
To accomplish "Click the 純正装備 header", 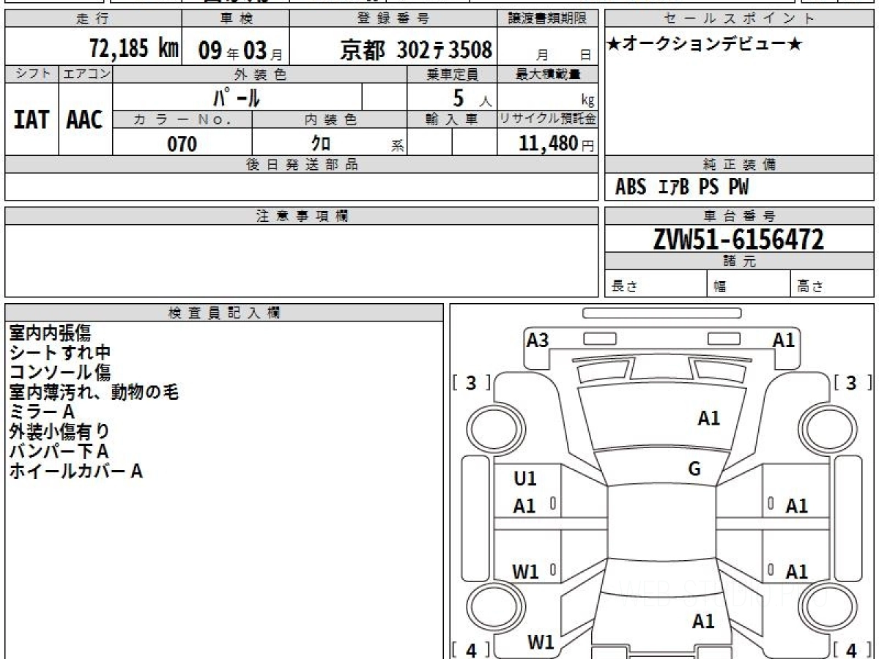I will 739,165.
